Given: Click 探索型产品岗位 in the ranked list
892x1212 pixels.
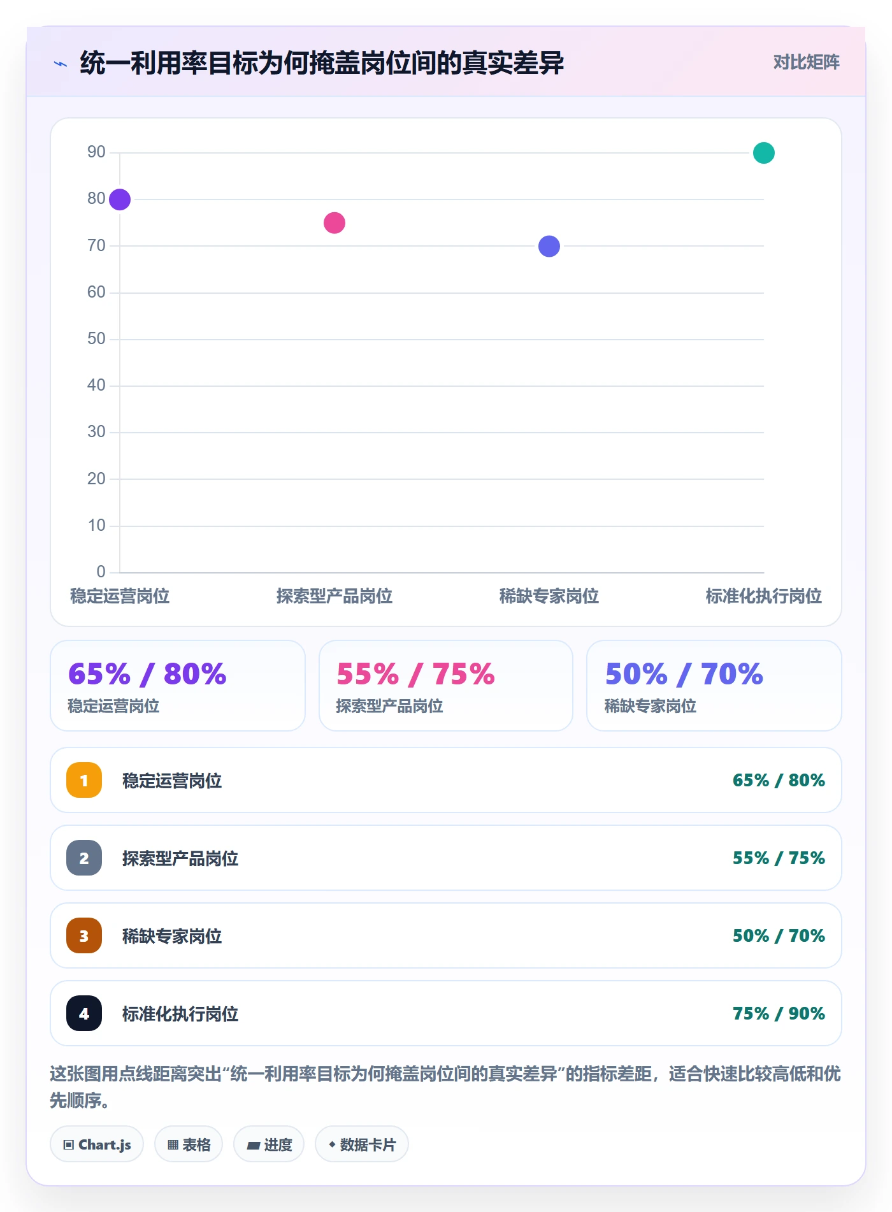Looking at the screenshot, I should pyautogui.click(x=180, y=858).
